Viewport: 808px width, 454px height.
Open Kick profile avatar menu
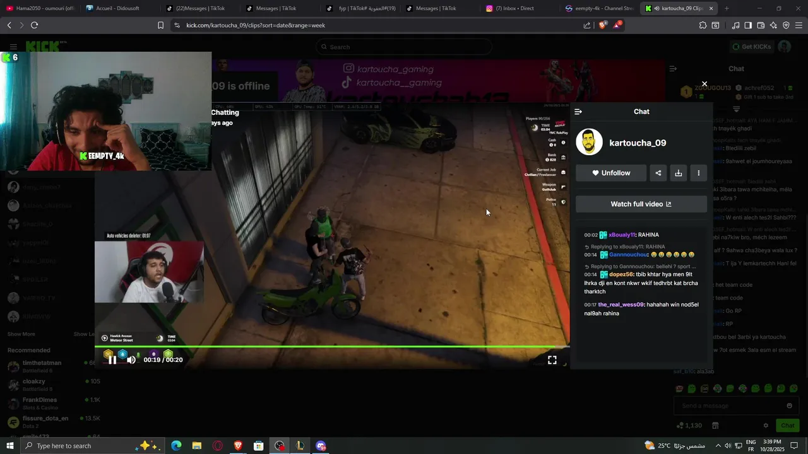(785, 47)
